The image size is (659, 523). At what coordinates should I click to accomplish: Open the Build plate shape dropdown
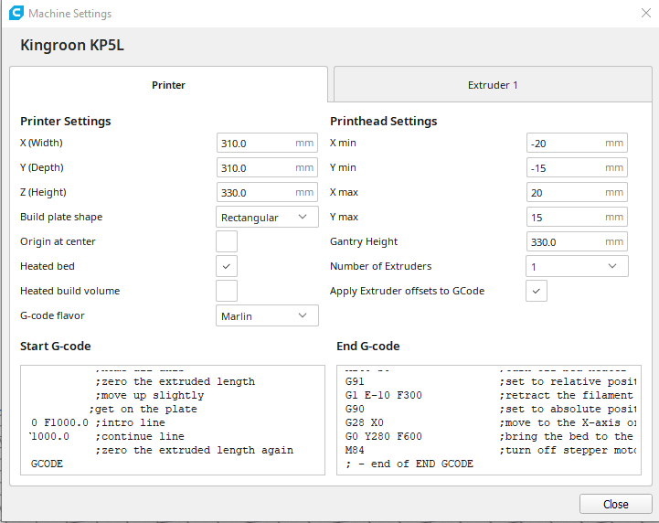(x=267, y=217)
